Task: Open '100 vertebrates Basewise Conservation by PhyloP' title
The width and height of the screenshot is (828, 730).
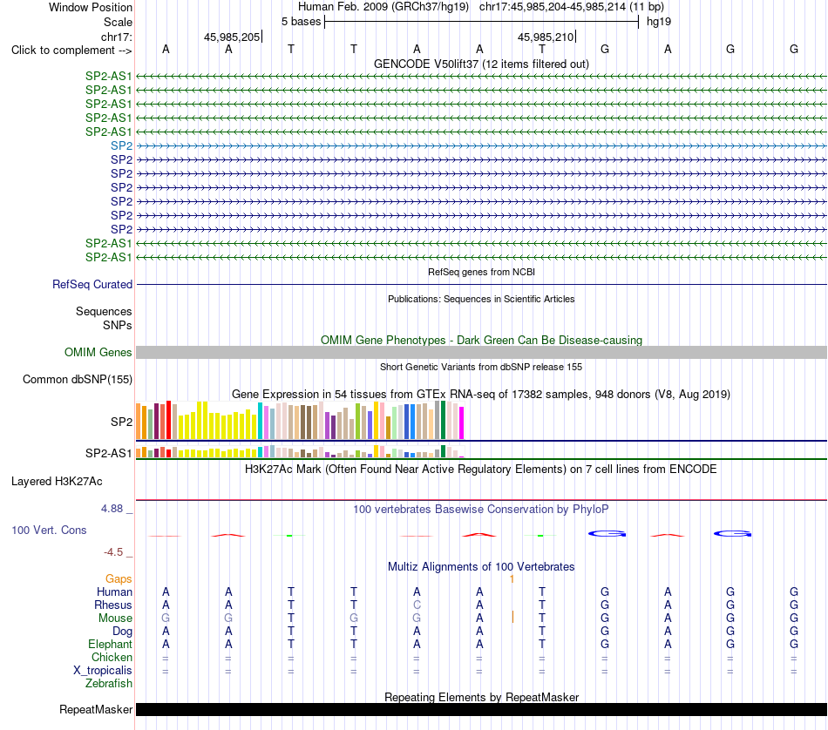Action: click(x=481, y=510)
